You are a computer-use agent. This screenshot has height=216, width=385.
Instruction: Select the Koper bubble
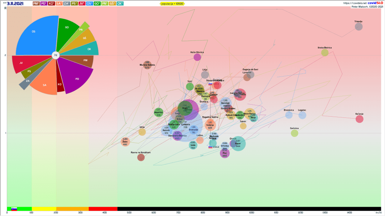coord(238,144)
